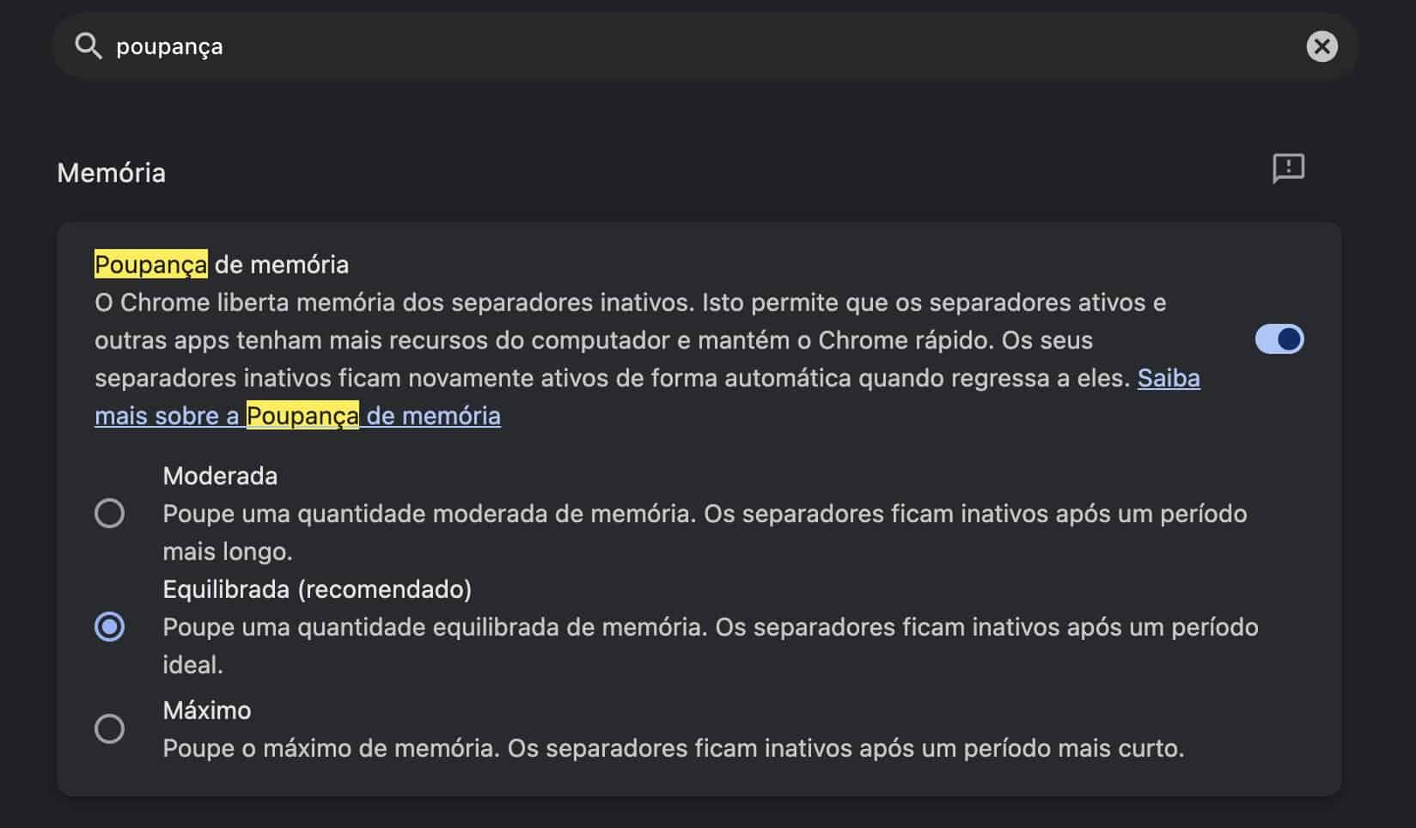Viewport: 1416px width, 828px height.
Task: Click the Máximo option label
Action: pos(207,710)
